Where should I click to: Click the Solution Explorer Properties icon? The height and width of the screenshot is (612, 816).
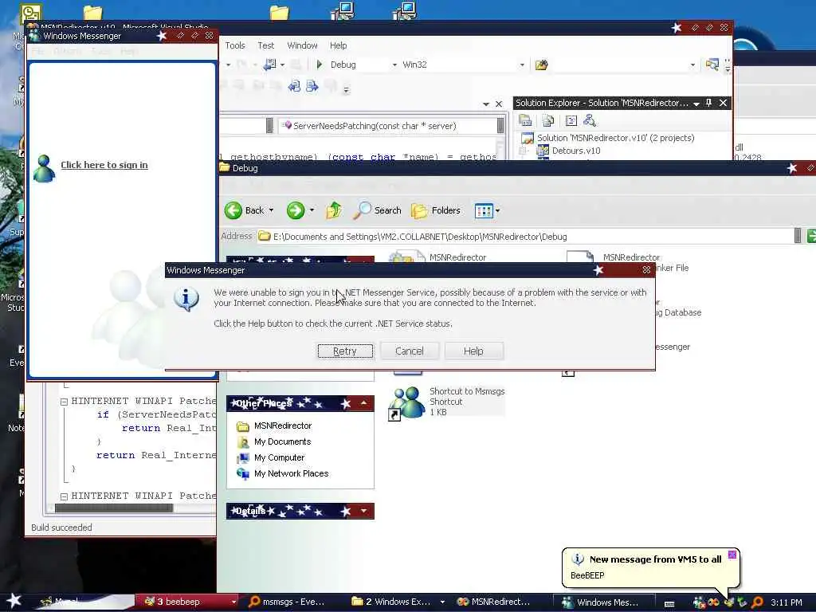pyautogui.click(x=525, y=121)
